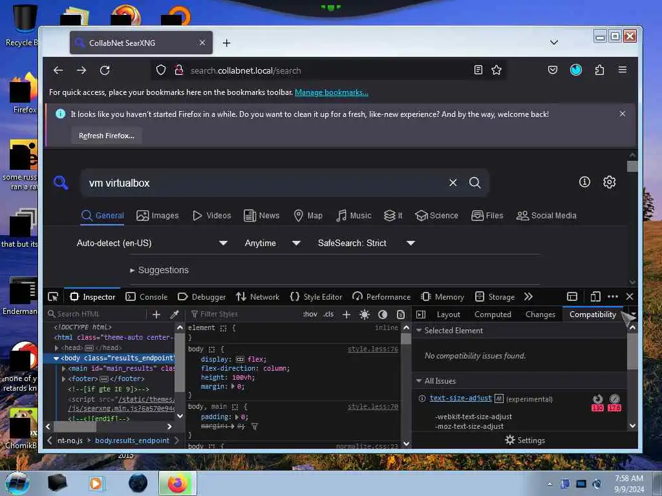Open the Windows Start menu

click(x=17, y=482)
